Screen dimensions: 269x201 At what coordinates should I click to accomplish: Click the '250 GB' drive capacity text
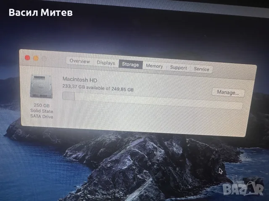(42, 105)
